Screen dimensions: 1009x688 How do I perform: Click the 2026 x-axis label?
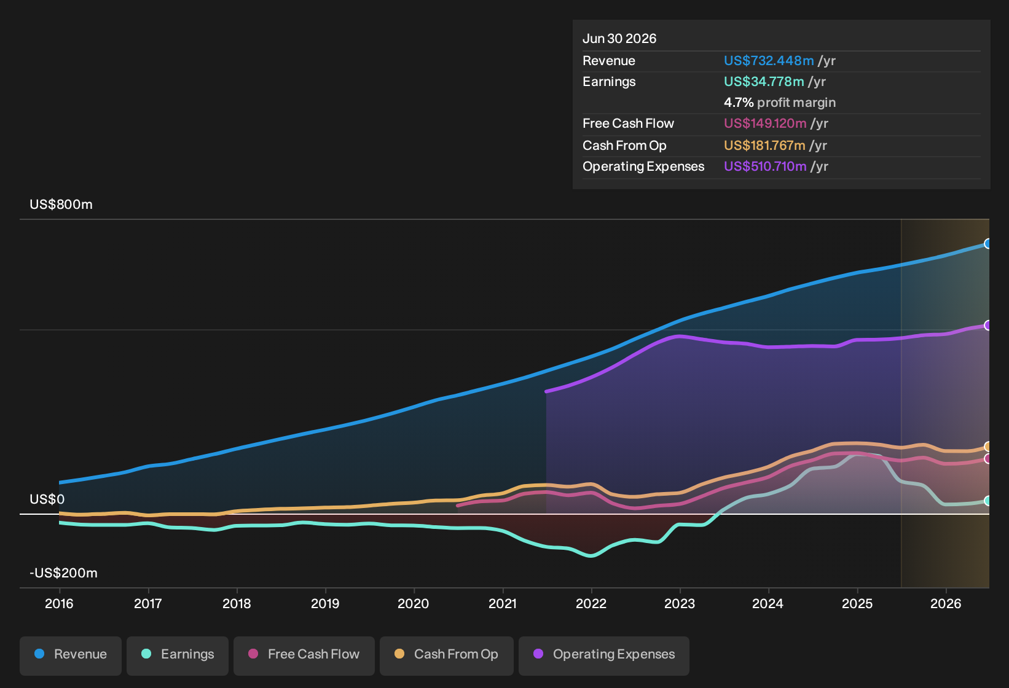[946, 604]
